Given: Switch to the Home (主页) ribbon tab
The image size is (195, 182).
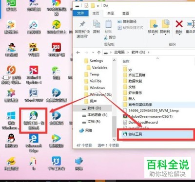Looking at the screenshot, I should tap(96, 13).
